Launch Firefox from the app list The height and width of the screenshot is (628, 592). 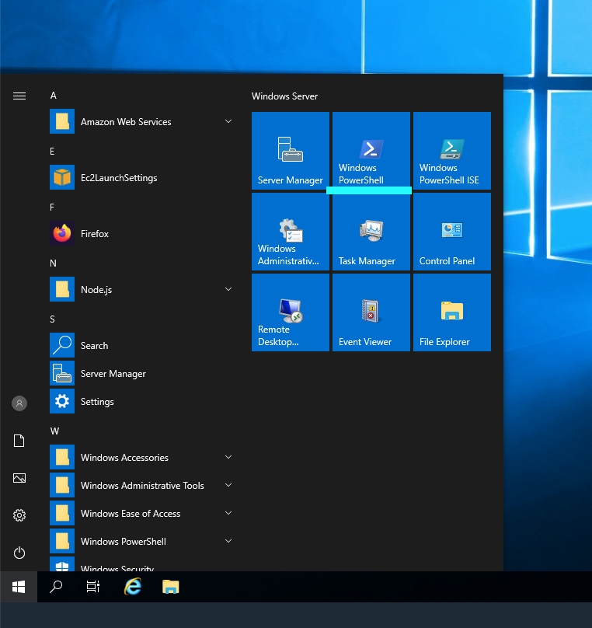click(x=142, y=233)
